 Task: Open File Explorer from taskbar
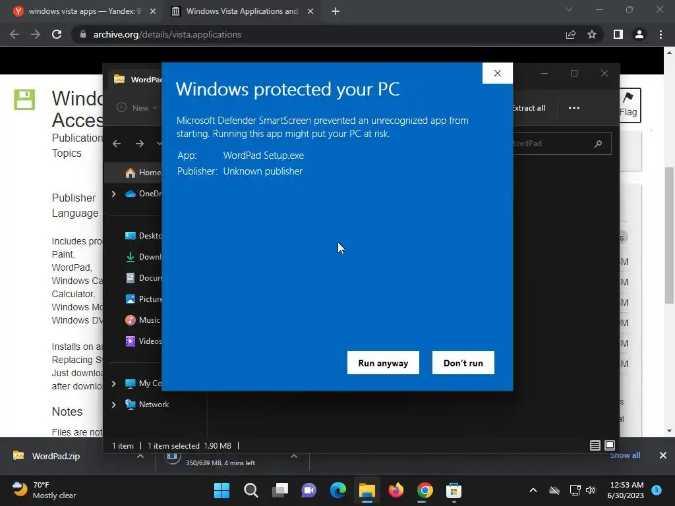367,490
